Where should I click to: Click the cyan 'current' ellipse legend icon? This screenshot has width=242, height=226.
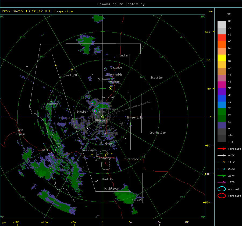coord(222,189)
